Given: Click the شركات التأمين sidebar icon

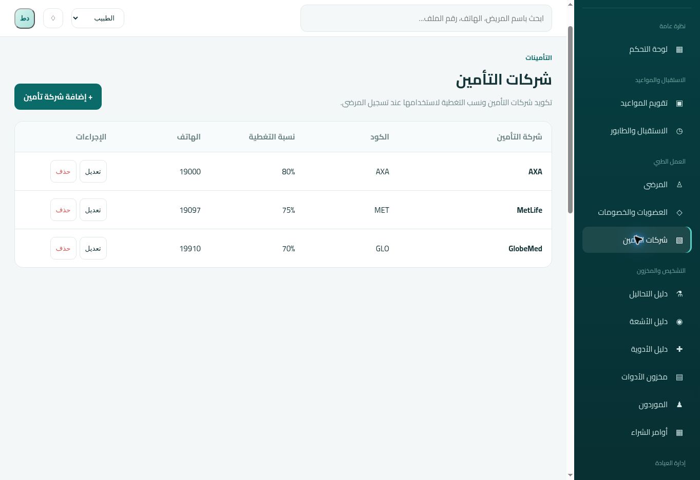Looking at the screenshot, I should tap(679, 240).
